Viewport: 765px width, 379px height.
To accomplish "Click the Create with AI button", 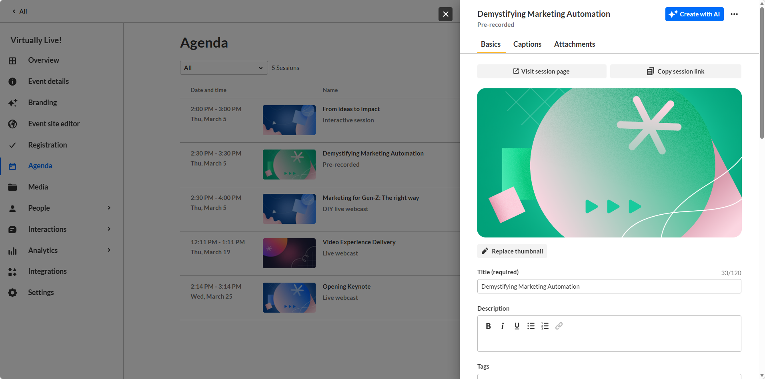I will pyautogui.click(x=694, y=14).
